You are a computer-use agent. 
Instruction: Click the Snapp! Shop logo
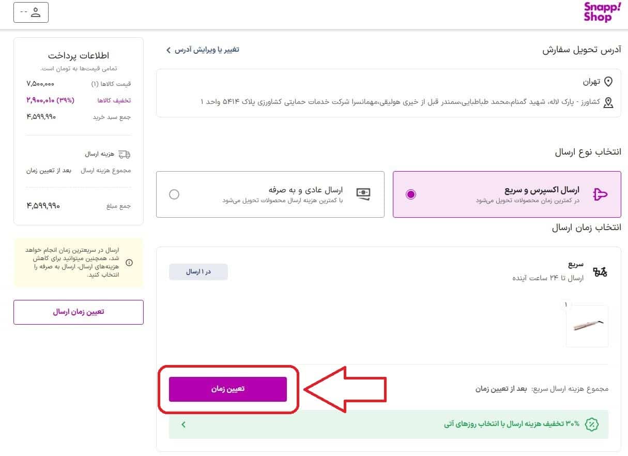point(598,12)
